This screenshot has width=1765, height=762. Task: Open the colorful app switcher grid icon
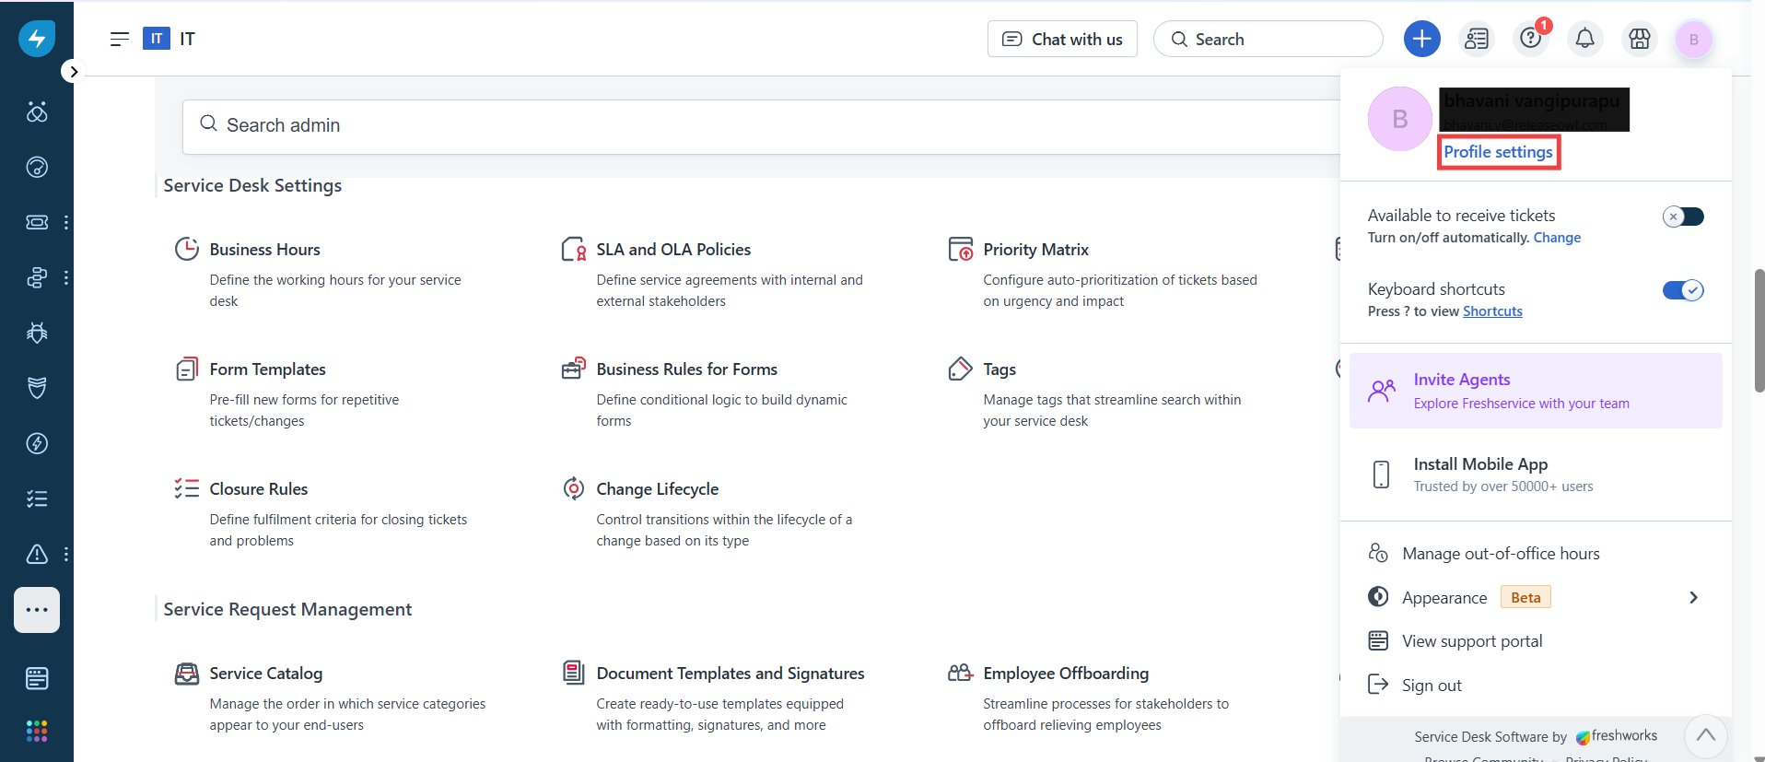pyautogui.click(x=37, y=731)
